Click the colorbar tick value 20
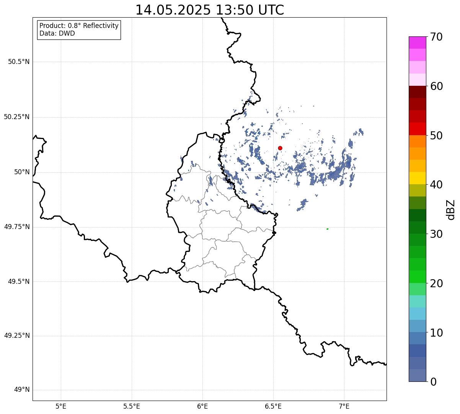The image size is (460, 414). [436, 283]
